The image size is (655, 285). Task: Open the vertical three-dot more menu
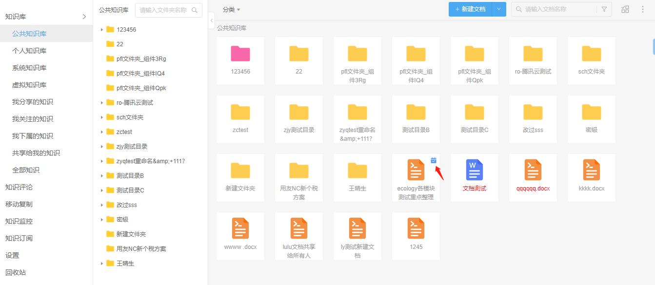pyautogui.click(x=643, y=9)
